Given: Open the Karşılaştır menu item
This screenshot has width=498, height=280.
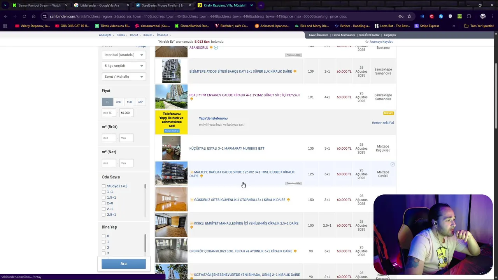Looking at the screenshot, I should [390, 35].
